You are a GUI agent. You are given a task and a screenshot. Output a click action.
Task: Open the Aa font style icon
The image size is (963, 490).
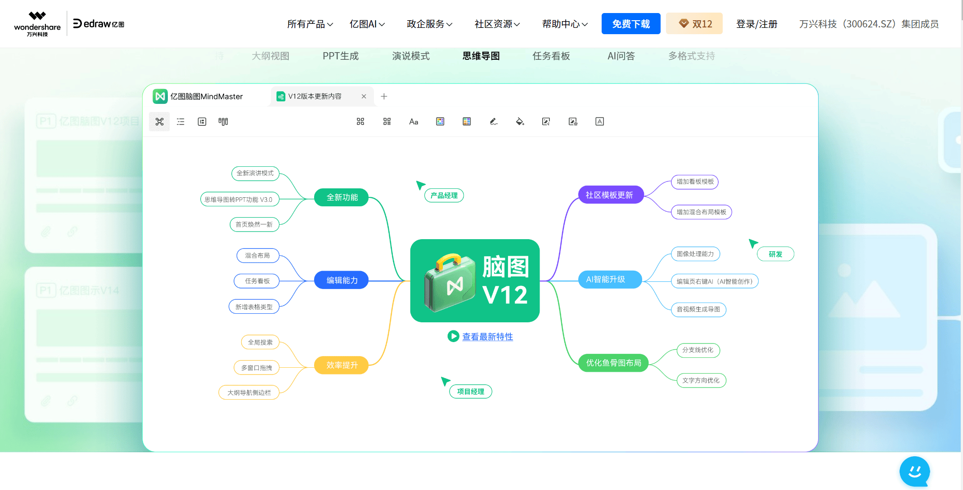click(x=414, y=122)
